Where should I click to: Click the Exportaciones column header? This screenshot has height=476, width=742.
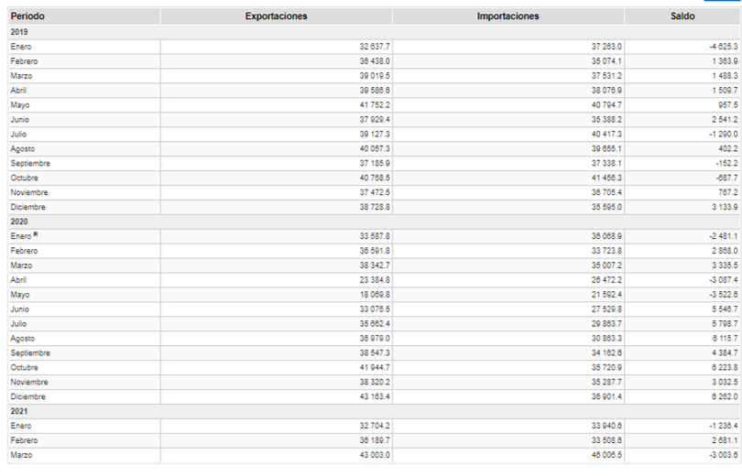(x=277, y=16)
